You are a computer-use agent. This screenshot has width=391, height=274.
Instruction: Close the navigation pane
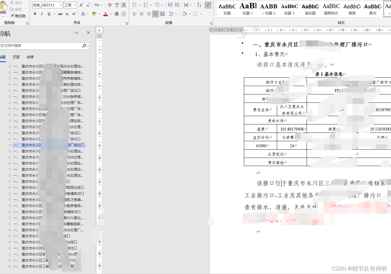[x=88, y=33]
